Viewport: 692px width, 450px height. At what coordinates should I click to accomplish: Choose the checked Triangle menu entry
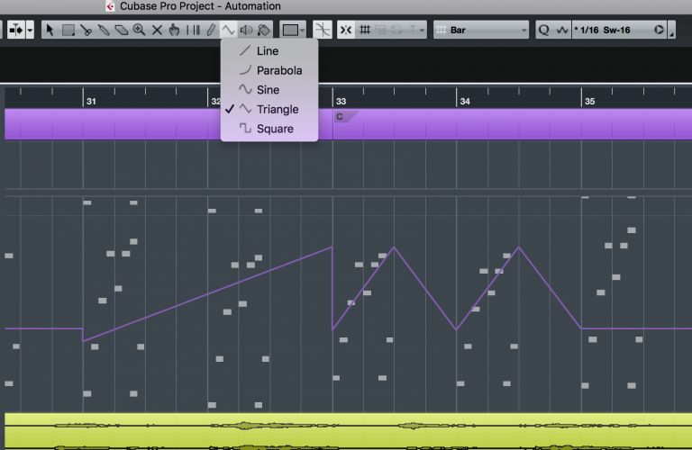coord(269,109)
